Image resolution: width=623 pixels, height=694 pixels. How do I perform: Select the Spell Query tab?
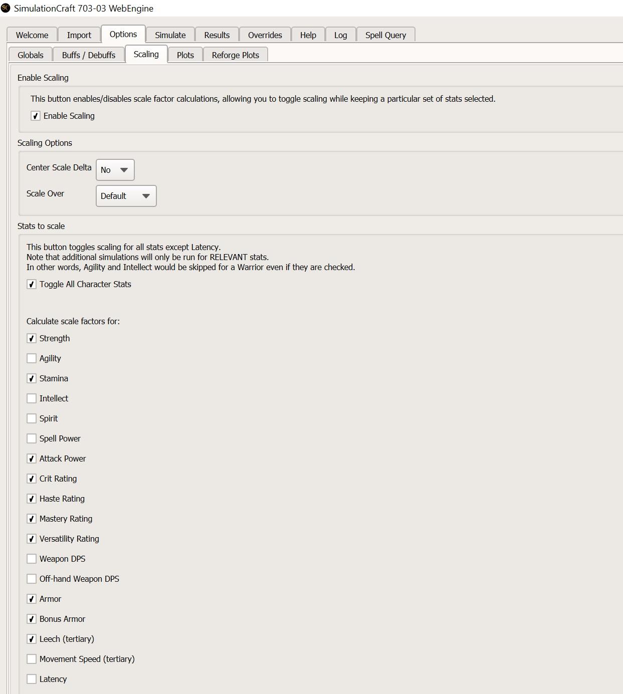[385, 35]
